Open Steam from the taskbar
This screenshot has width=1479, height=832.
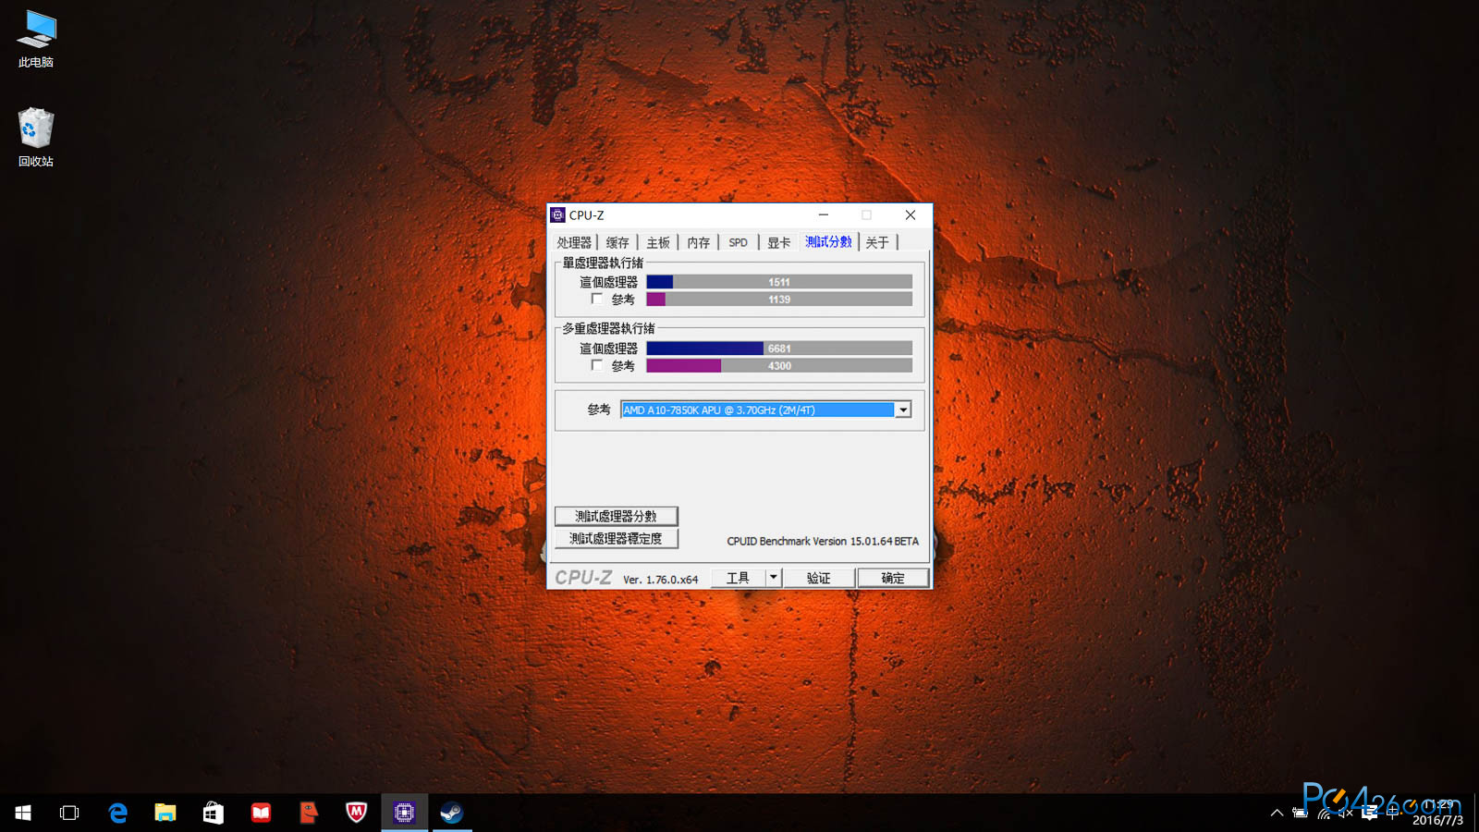[451, 813]
